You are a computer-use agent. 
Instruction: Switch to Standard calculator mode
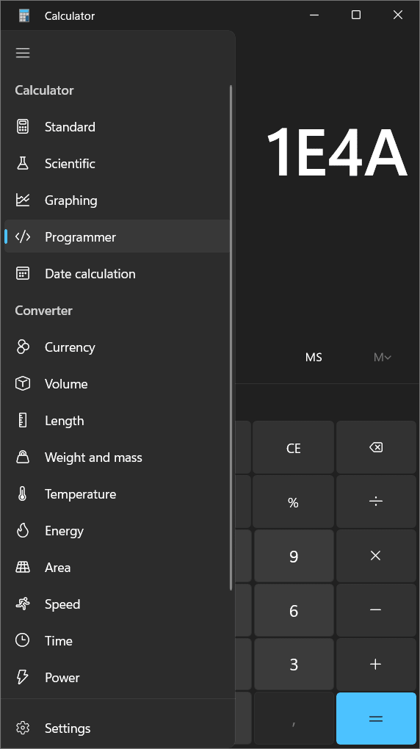pos(117,126)
